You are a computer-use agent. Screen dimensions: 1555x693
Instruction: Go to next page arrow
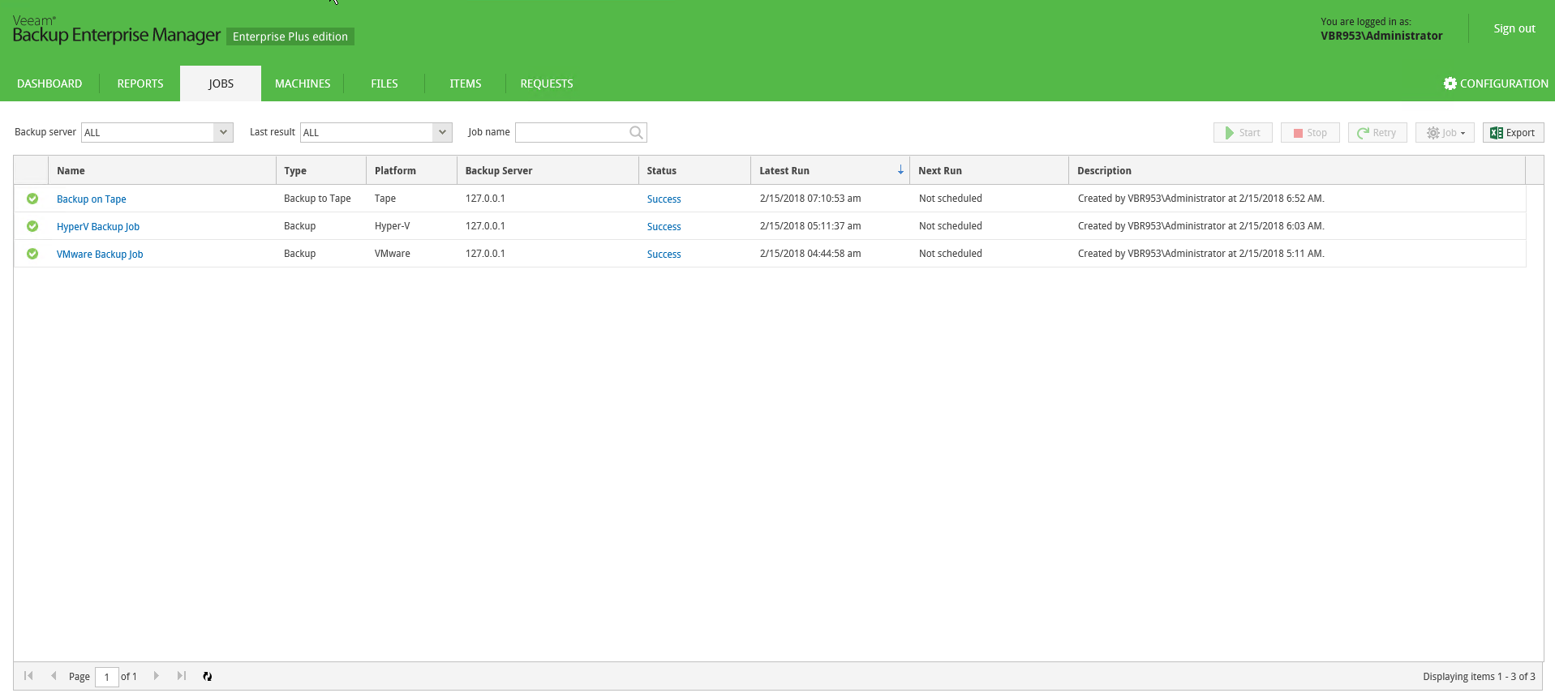coord(157,676)
